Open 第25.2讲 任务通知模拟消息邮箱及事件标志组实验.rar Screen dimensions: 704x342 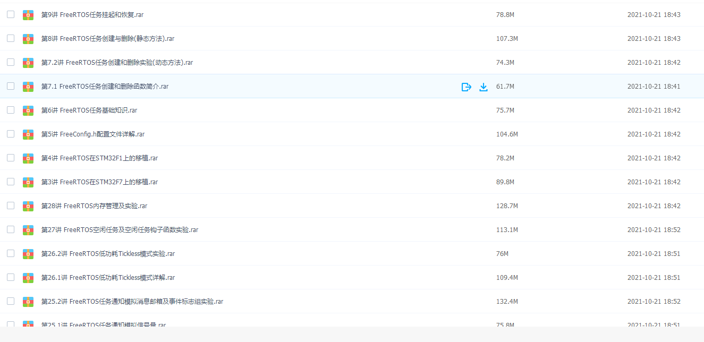click(x=132, y=302)
